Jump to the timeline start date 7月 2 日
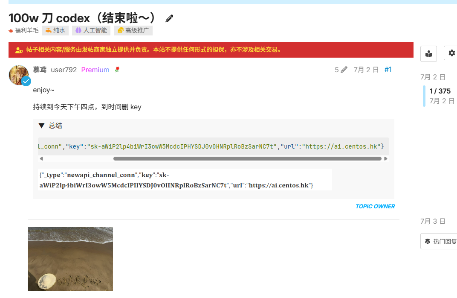This screenshot has width=457, height=298. coord(433,77)
